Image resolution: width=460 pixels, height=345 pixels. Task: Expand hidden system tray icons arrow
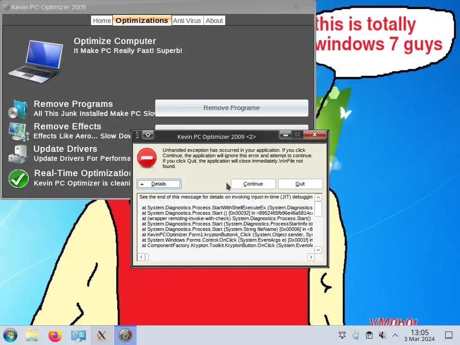pyautogui.click(x=395, y=335)
